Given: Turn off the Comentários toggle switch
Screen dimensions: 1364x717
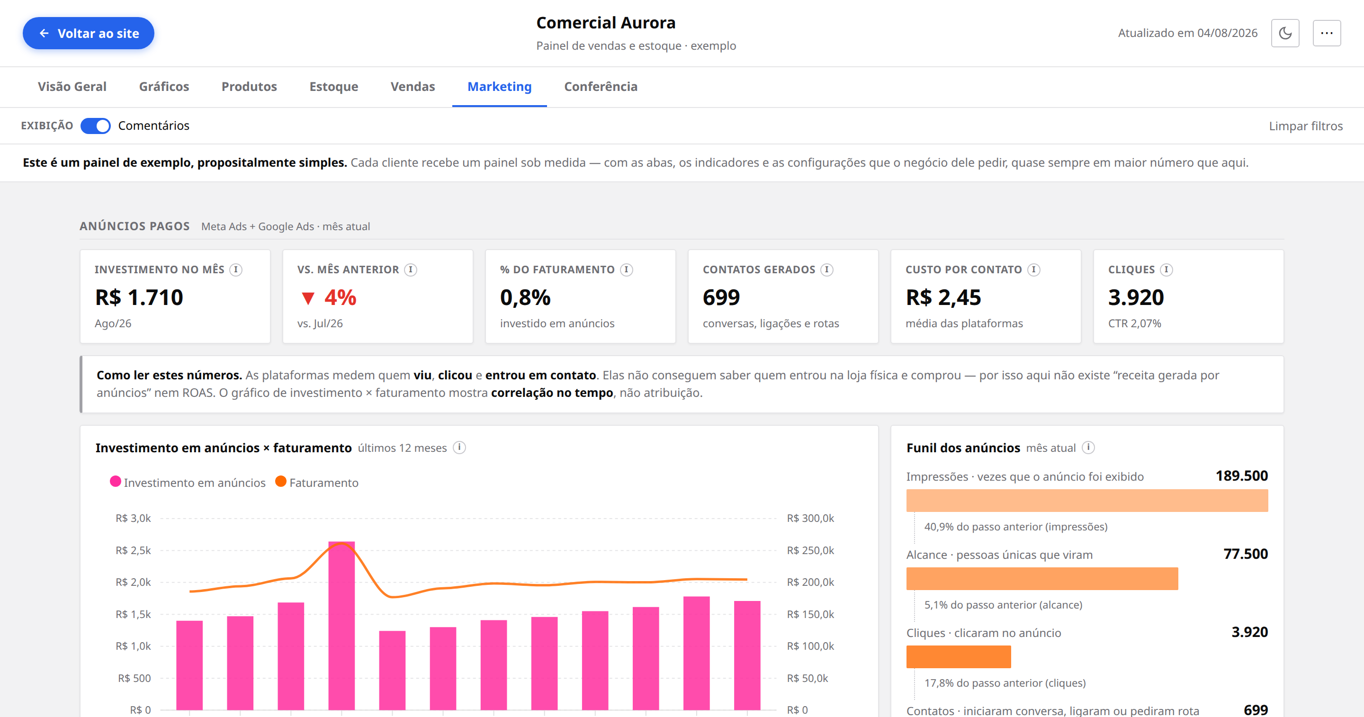Looking at the screenshot, I should [x=95, y=125].
